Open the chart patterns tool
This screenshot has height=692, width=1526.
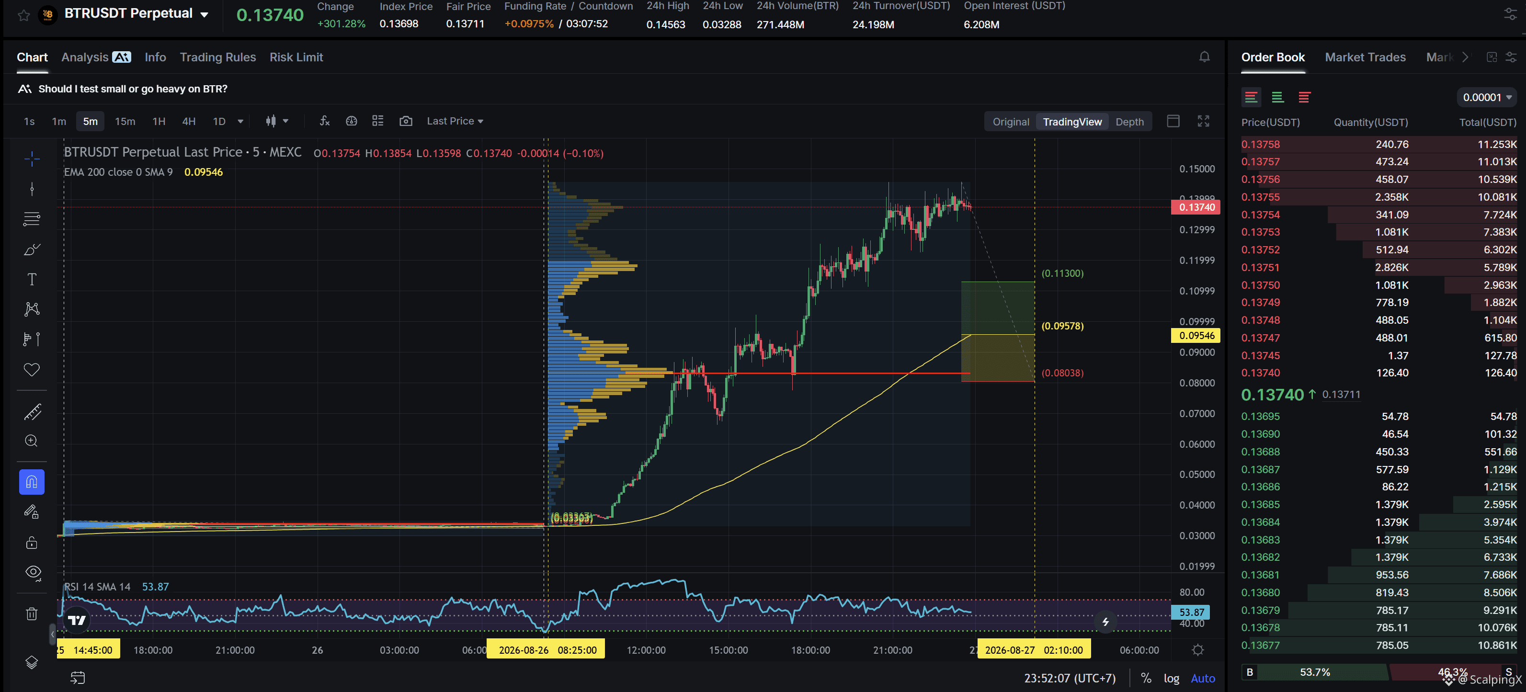tap(32, 309)
